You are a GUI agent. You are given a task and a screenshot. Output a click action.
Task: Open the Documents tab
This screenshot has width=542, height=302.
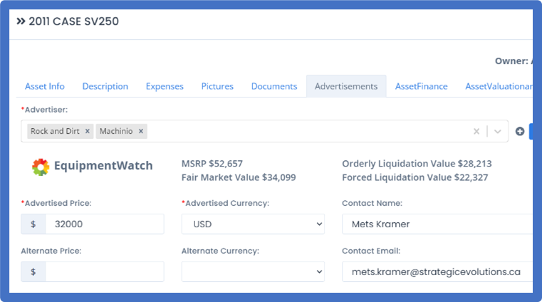(x=274, y=86)
